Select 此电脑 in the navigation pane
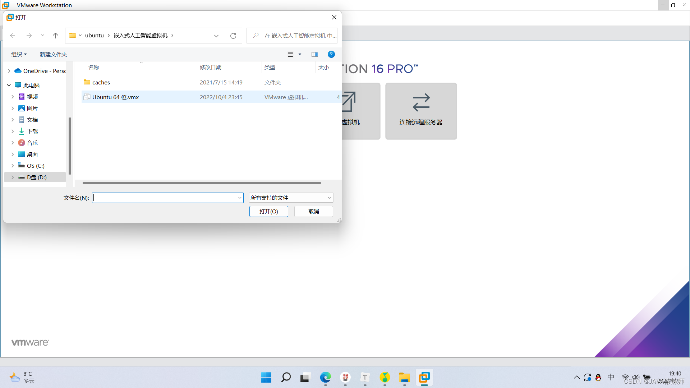Screen dimensions: 690x388 click(27, 85)
